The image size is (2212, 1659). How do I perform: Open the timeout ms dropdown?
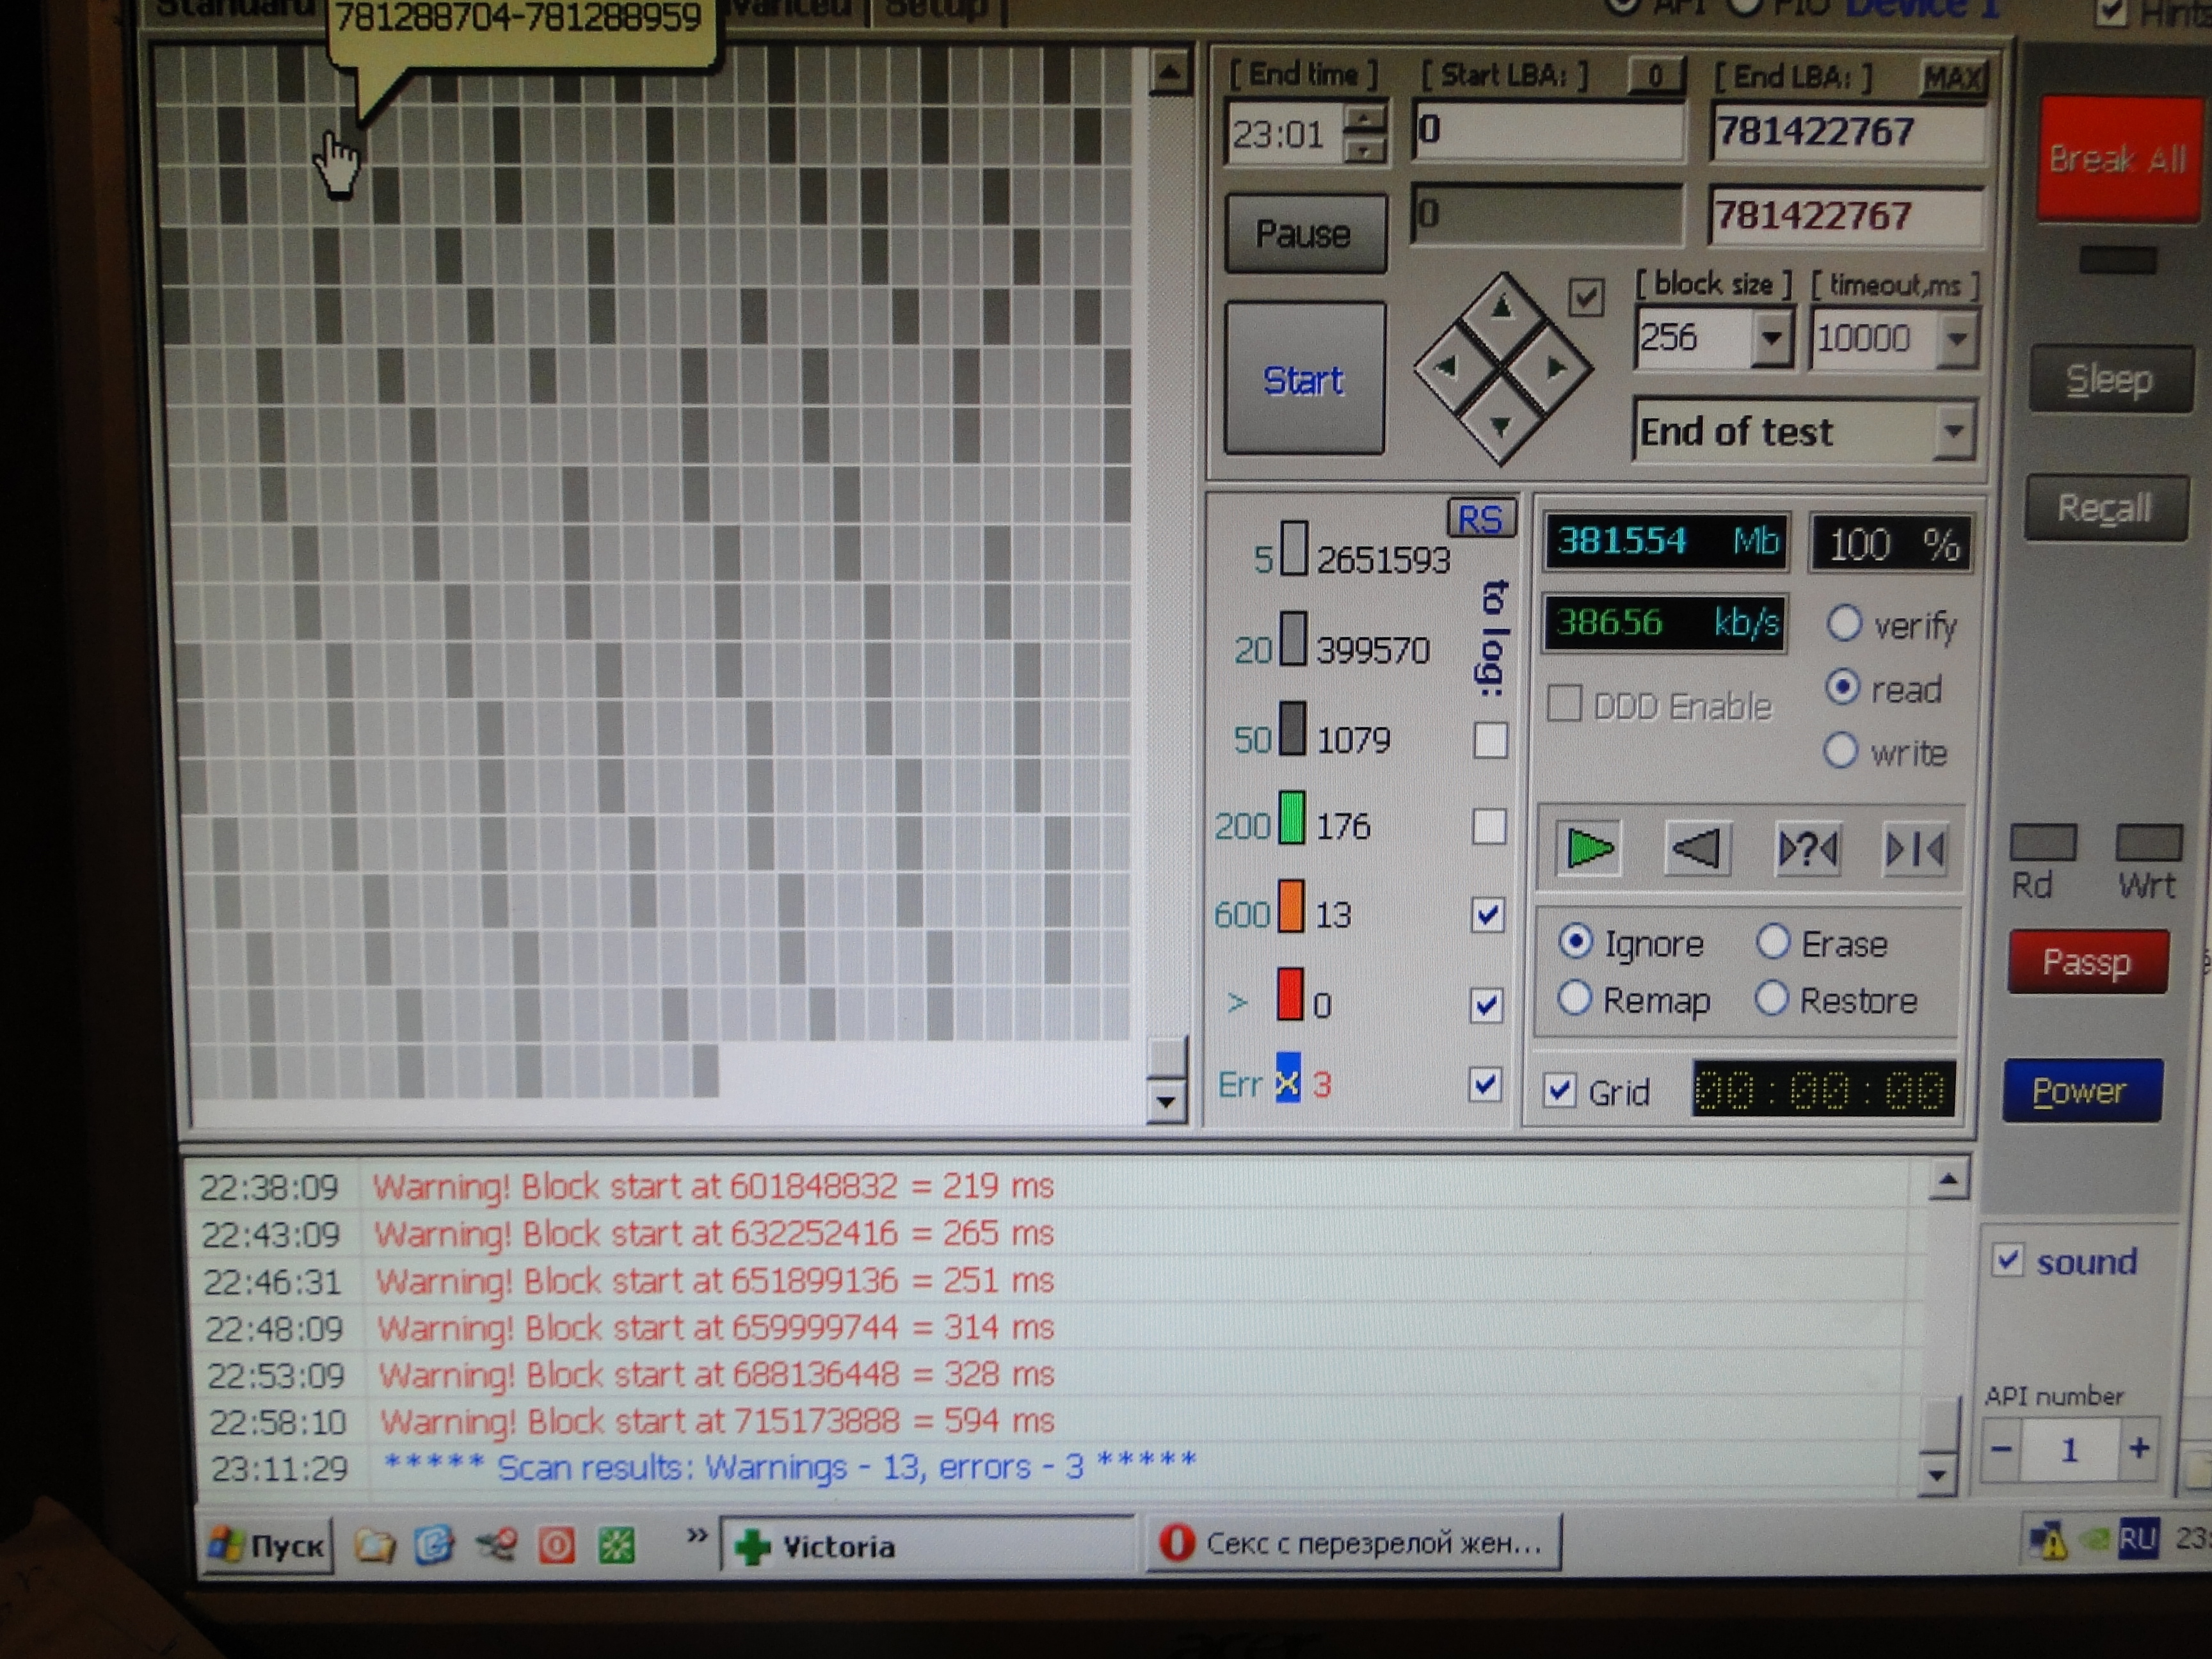1956,339
